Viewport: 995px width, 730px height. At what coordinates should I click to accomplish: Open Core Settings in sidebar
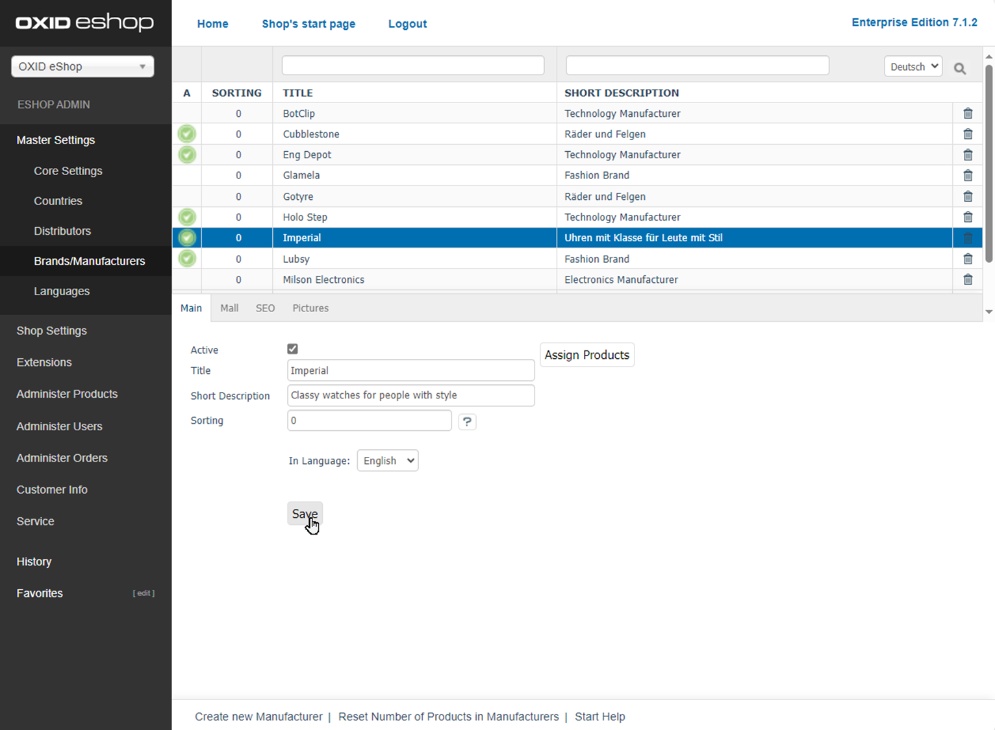[68, 171]
